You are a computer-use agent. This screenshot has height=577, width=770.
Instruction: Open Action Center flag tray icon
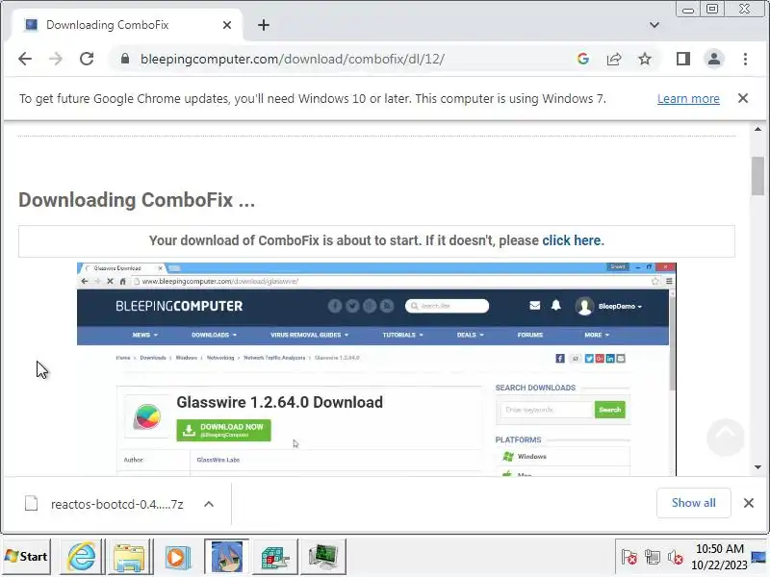pyautogui.click(x=629, y=557)
